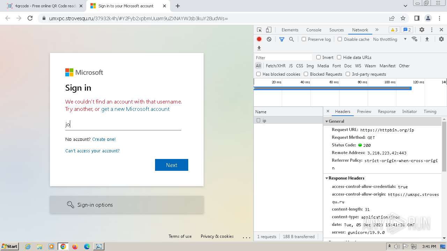The height and width of the screenshot is (251, 447).
Task: Check Has blocked cookies
Action: coord(258,74)
